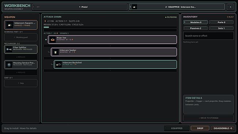Click the Intercom Buckshot attack icon

[x=58, y=64]
